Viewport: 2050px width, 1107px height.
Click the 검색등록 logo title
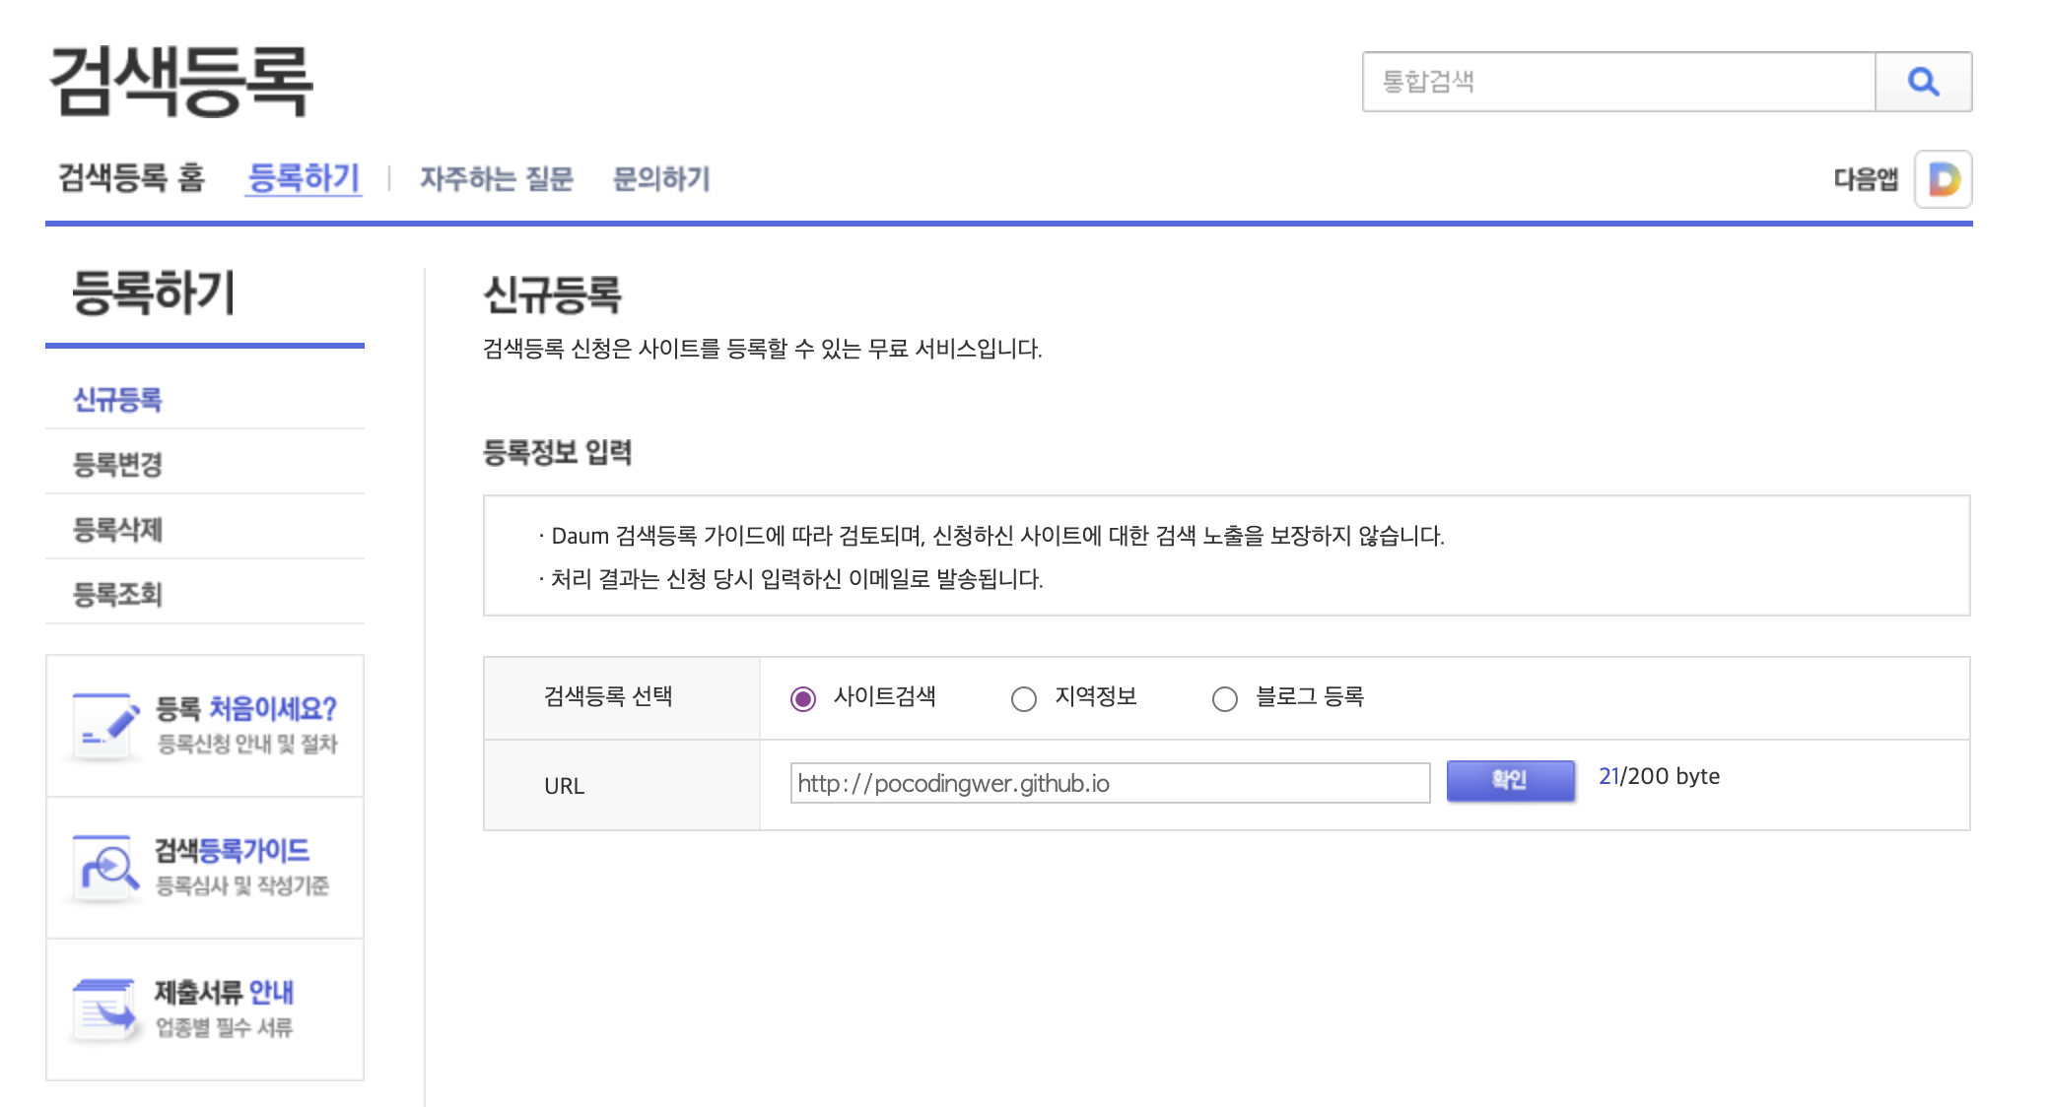pos(181,83)
